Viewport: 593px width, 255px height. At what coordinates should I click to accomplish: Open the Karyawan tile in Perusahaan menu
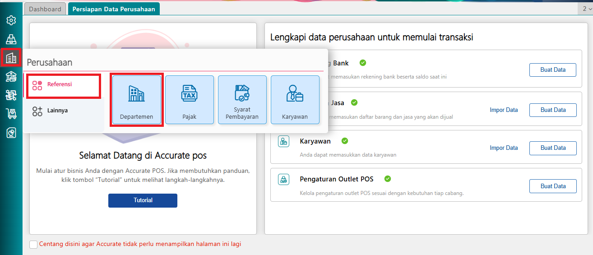click(x=295, y=100)
